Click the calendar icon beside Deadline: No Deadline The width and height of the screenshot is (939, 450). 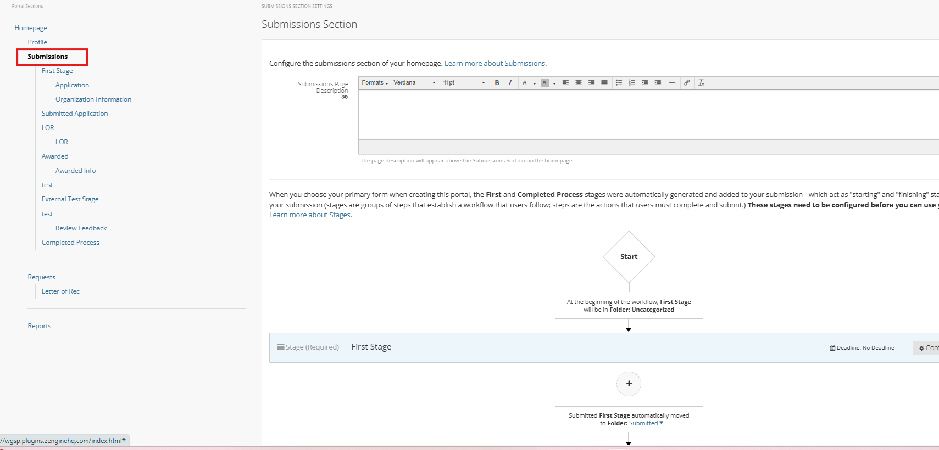tap(832, 347)
